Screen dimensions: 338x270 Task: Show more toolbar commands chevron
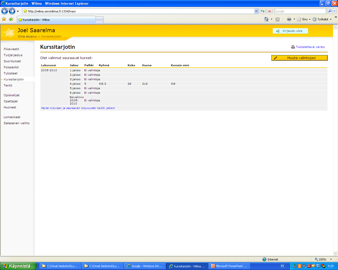[336, 17]
